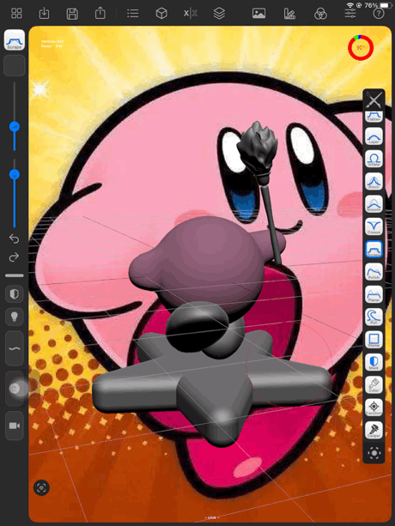Open the grid menu icon in top bar
The height and width of the screenshot is (526, 395).
pyautogui.click(x=16, y=14)
